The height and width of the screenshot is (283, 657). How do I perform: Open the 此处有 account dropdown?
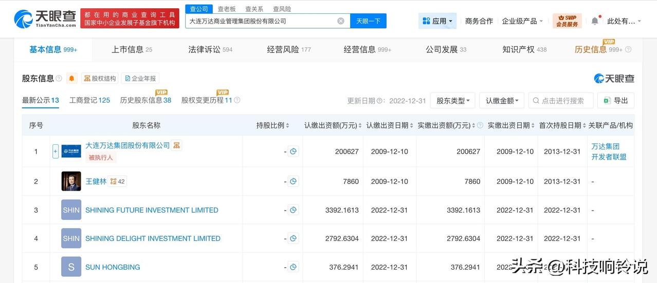[624, 21]
